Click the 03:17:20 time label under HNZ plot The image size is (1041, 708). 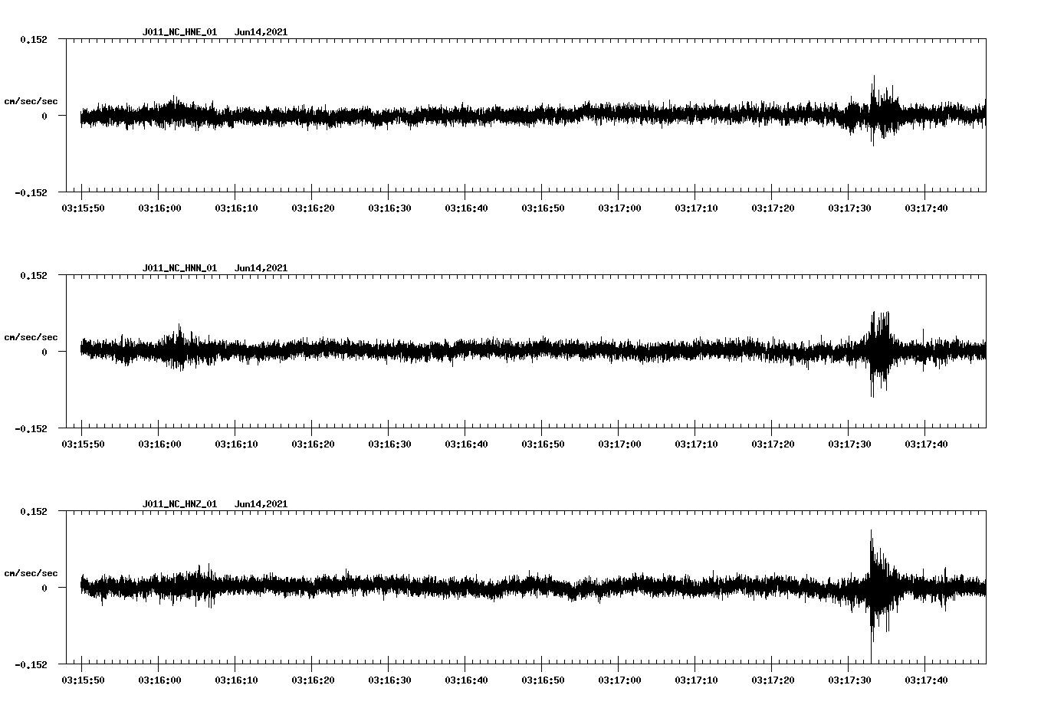773,680
